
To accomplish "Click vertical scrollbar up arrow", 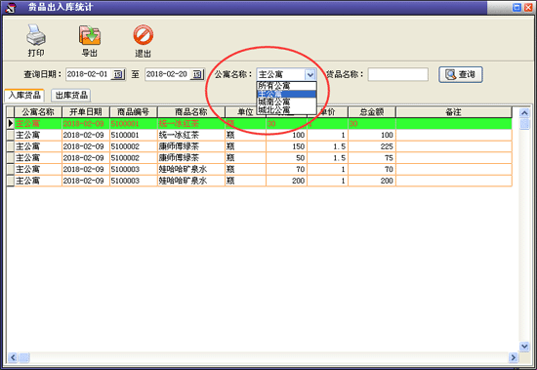I will (524, 112).
